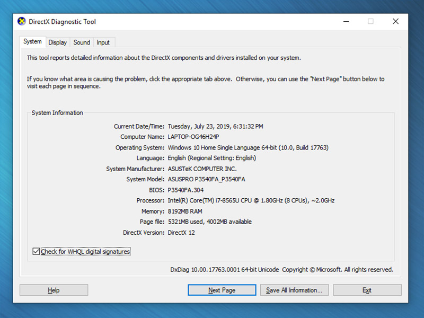
Task: Click page file value 5321MB used
Action: [209, 222]
